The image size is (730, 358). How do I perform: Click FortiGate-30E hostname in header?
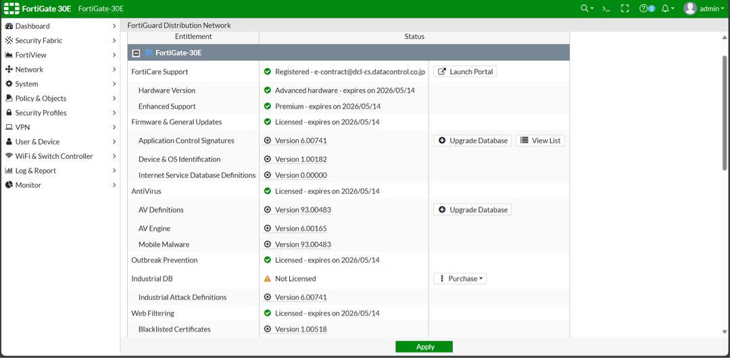pyautogui.click(x=101, y=9)
